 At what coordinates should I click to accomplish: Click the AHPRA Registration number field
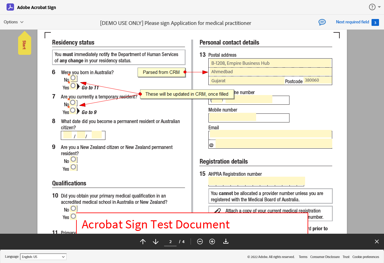click(256, 181)
